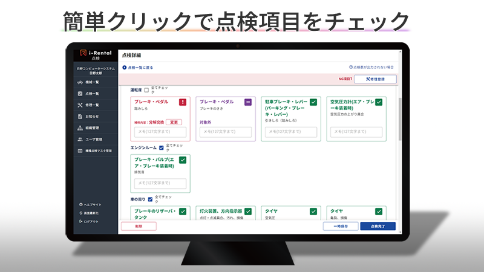Click the clipboard icon beside 点検一覧

[80, 94]
